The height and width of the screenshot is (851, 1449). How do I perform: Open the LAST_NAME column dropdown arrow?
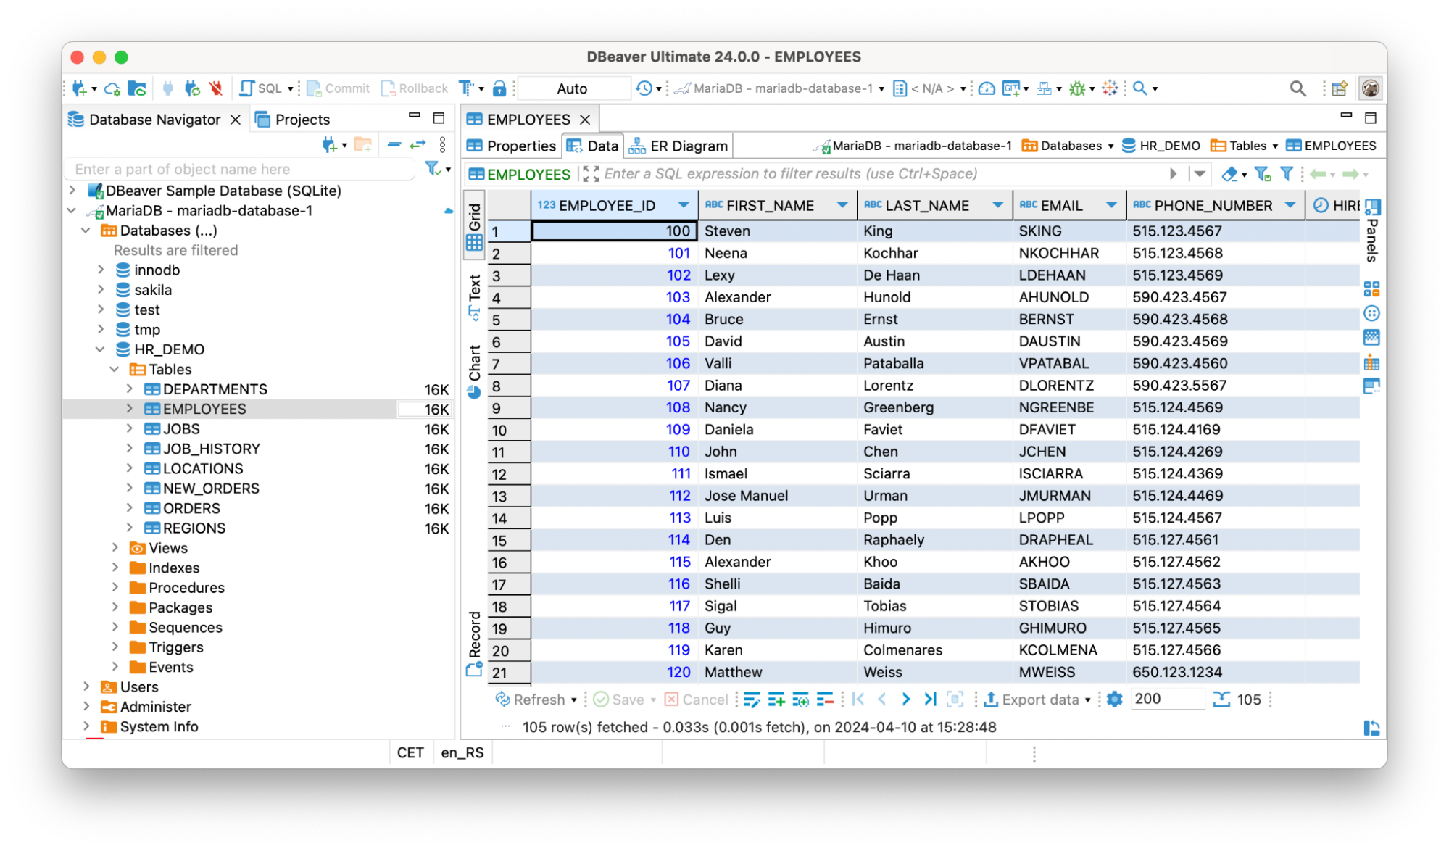tap(998, 206)
